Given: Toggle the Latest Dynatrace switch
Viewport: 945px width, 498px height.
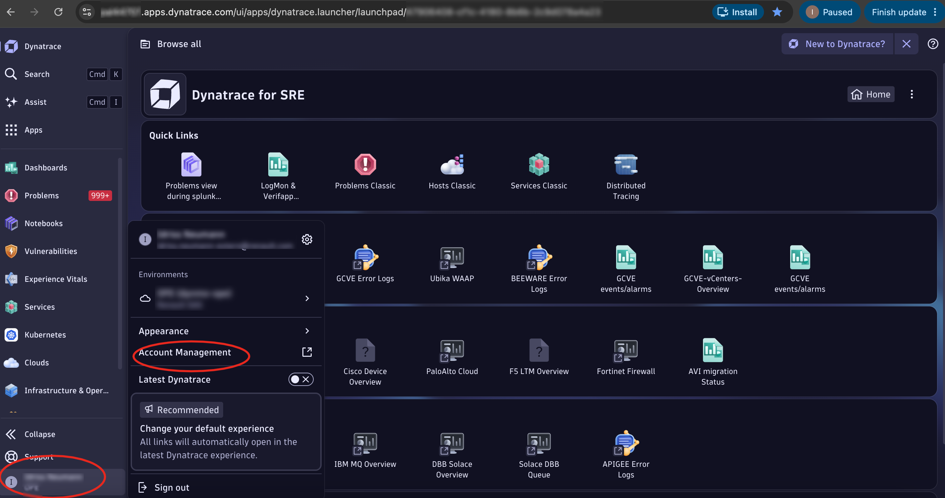Looking at the screenshot, I should coord(301,379).
